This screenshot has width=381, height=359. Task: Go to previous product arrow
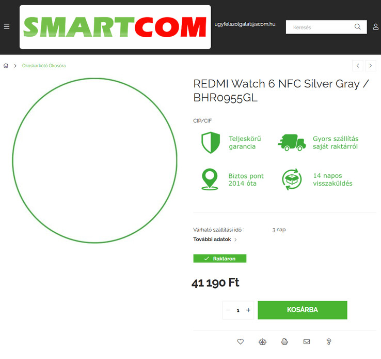pyautogui.click(x=358, y=66)
